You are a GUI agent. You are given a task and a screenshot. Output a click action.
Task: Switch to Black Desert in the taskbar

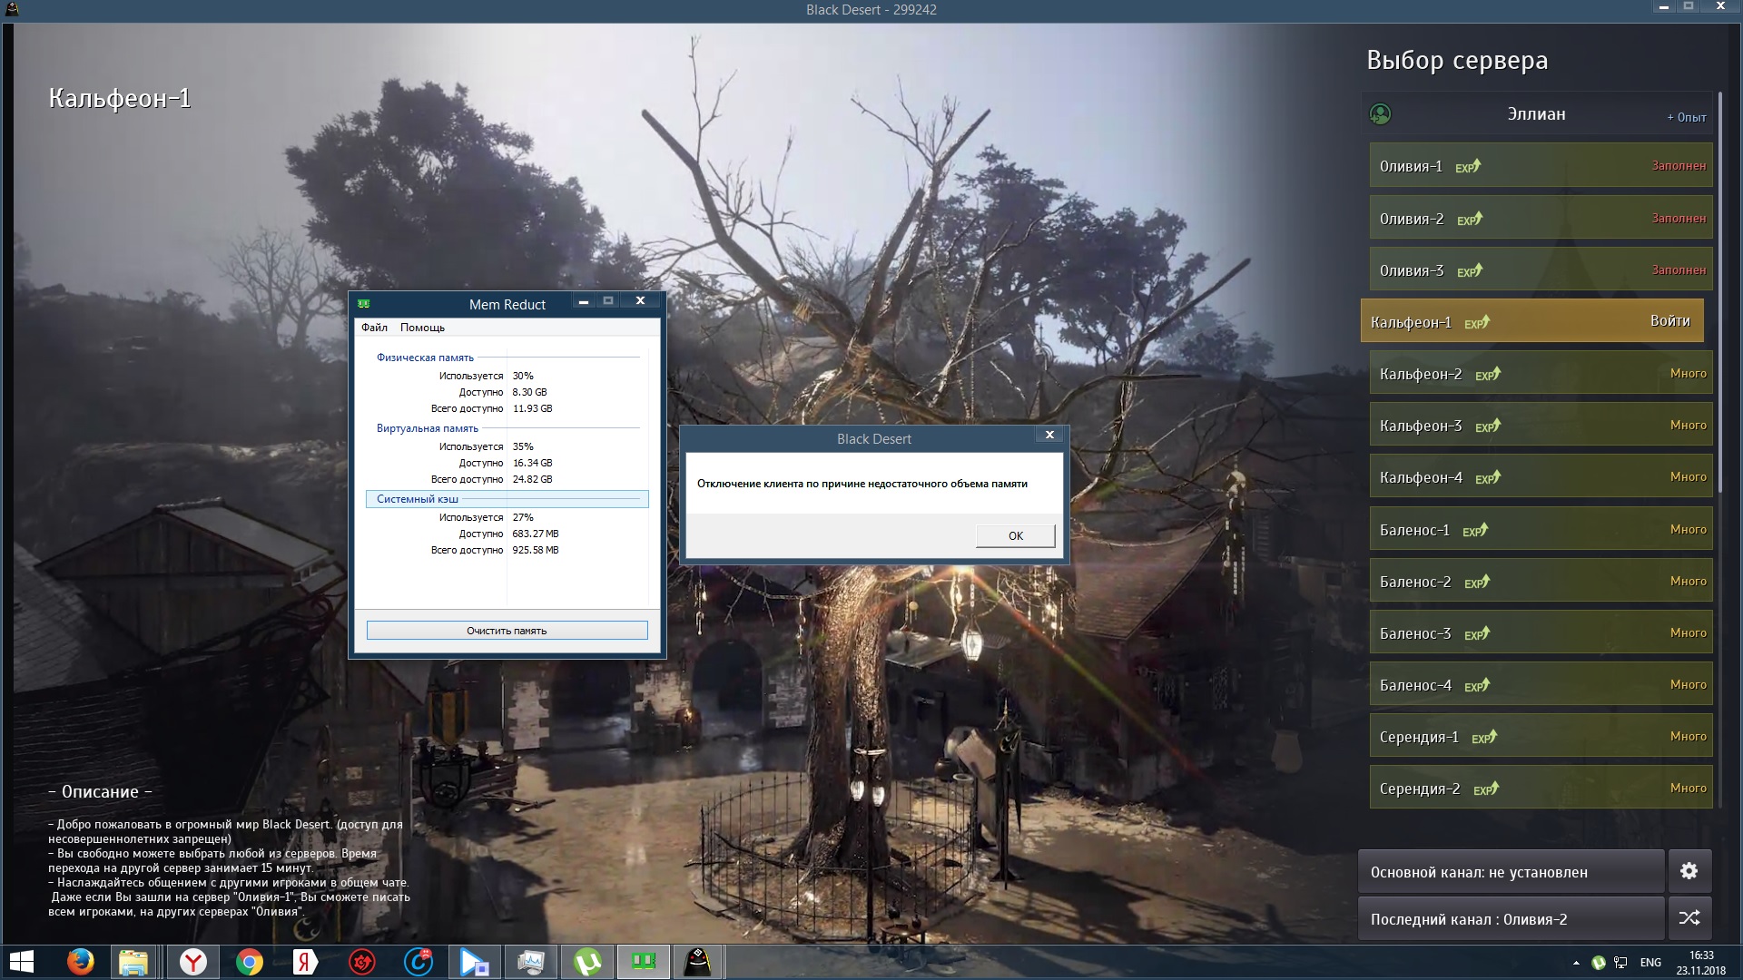point(697,962)
